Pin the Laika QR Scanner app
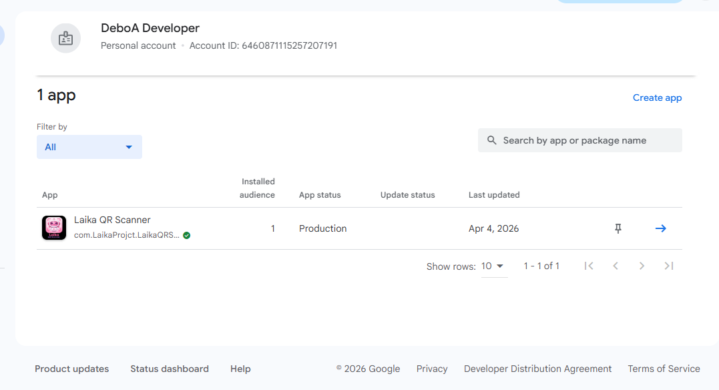Viewport: 719px width, 390px height. click(x=618, y=228)
